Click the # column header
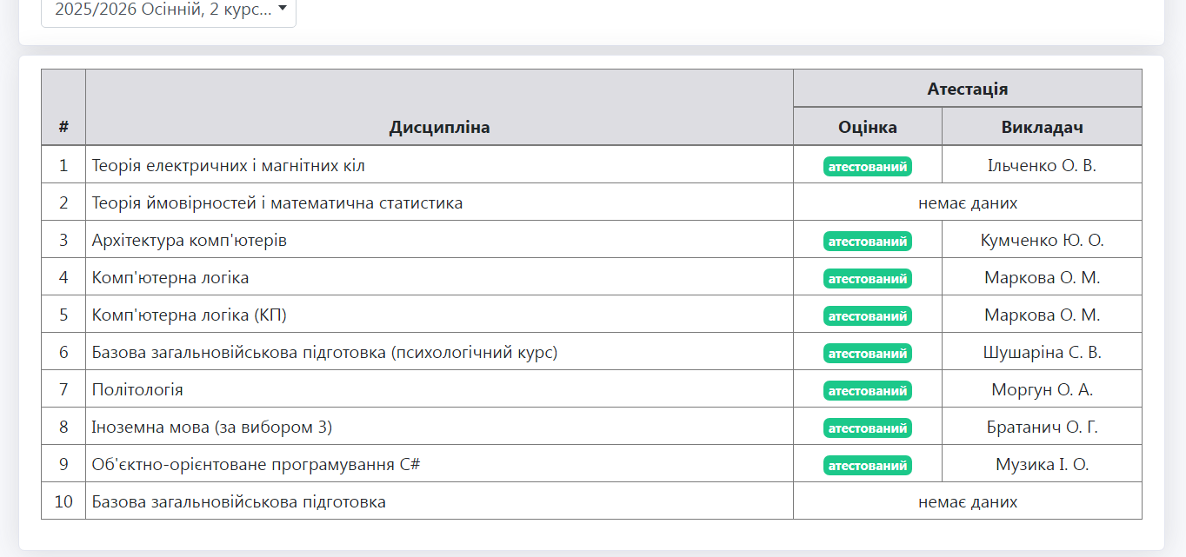Screen dimensions: 1186x557 (x=63, y=127)
